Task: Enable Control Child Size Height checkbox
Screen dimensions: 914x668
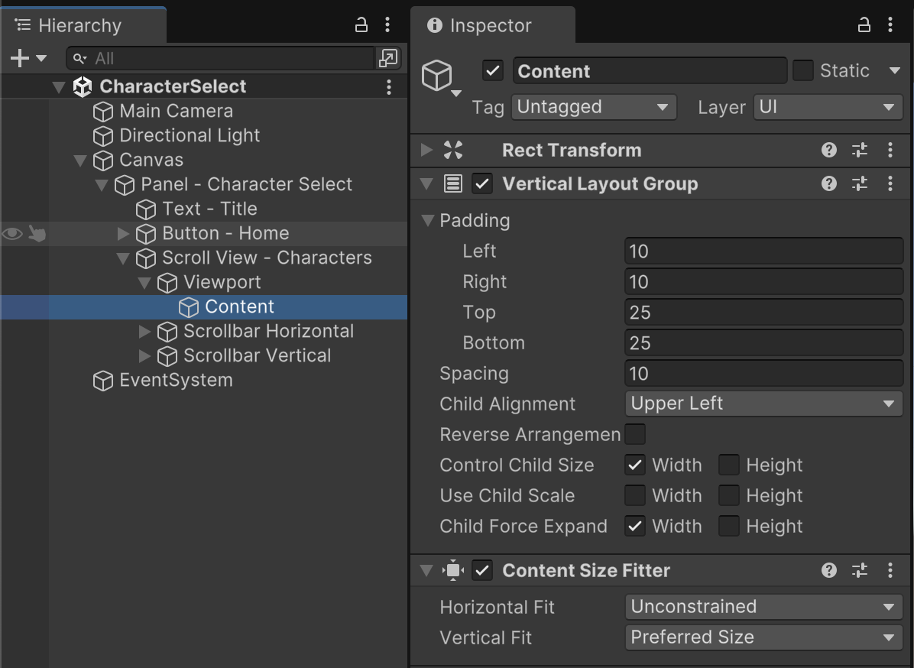Action: (729, 465)
